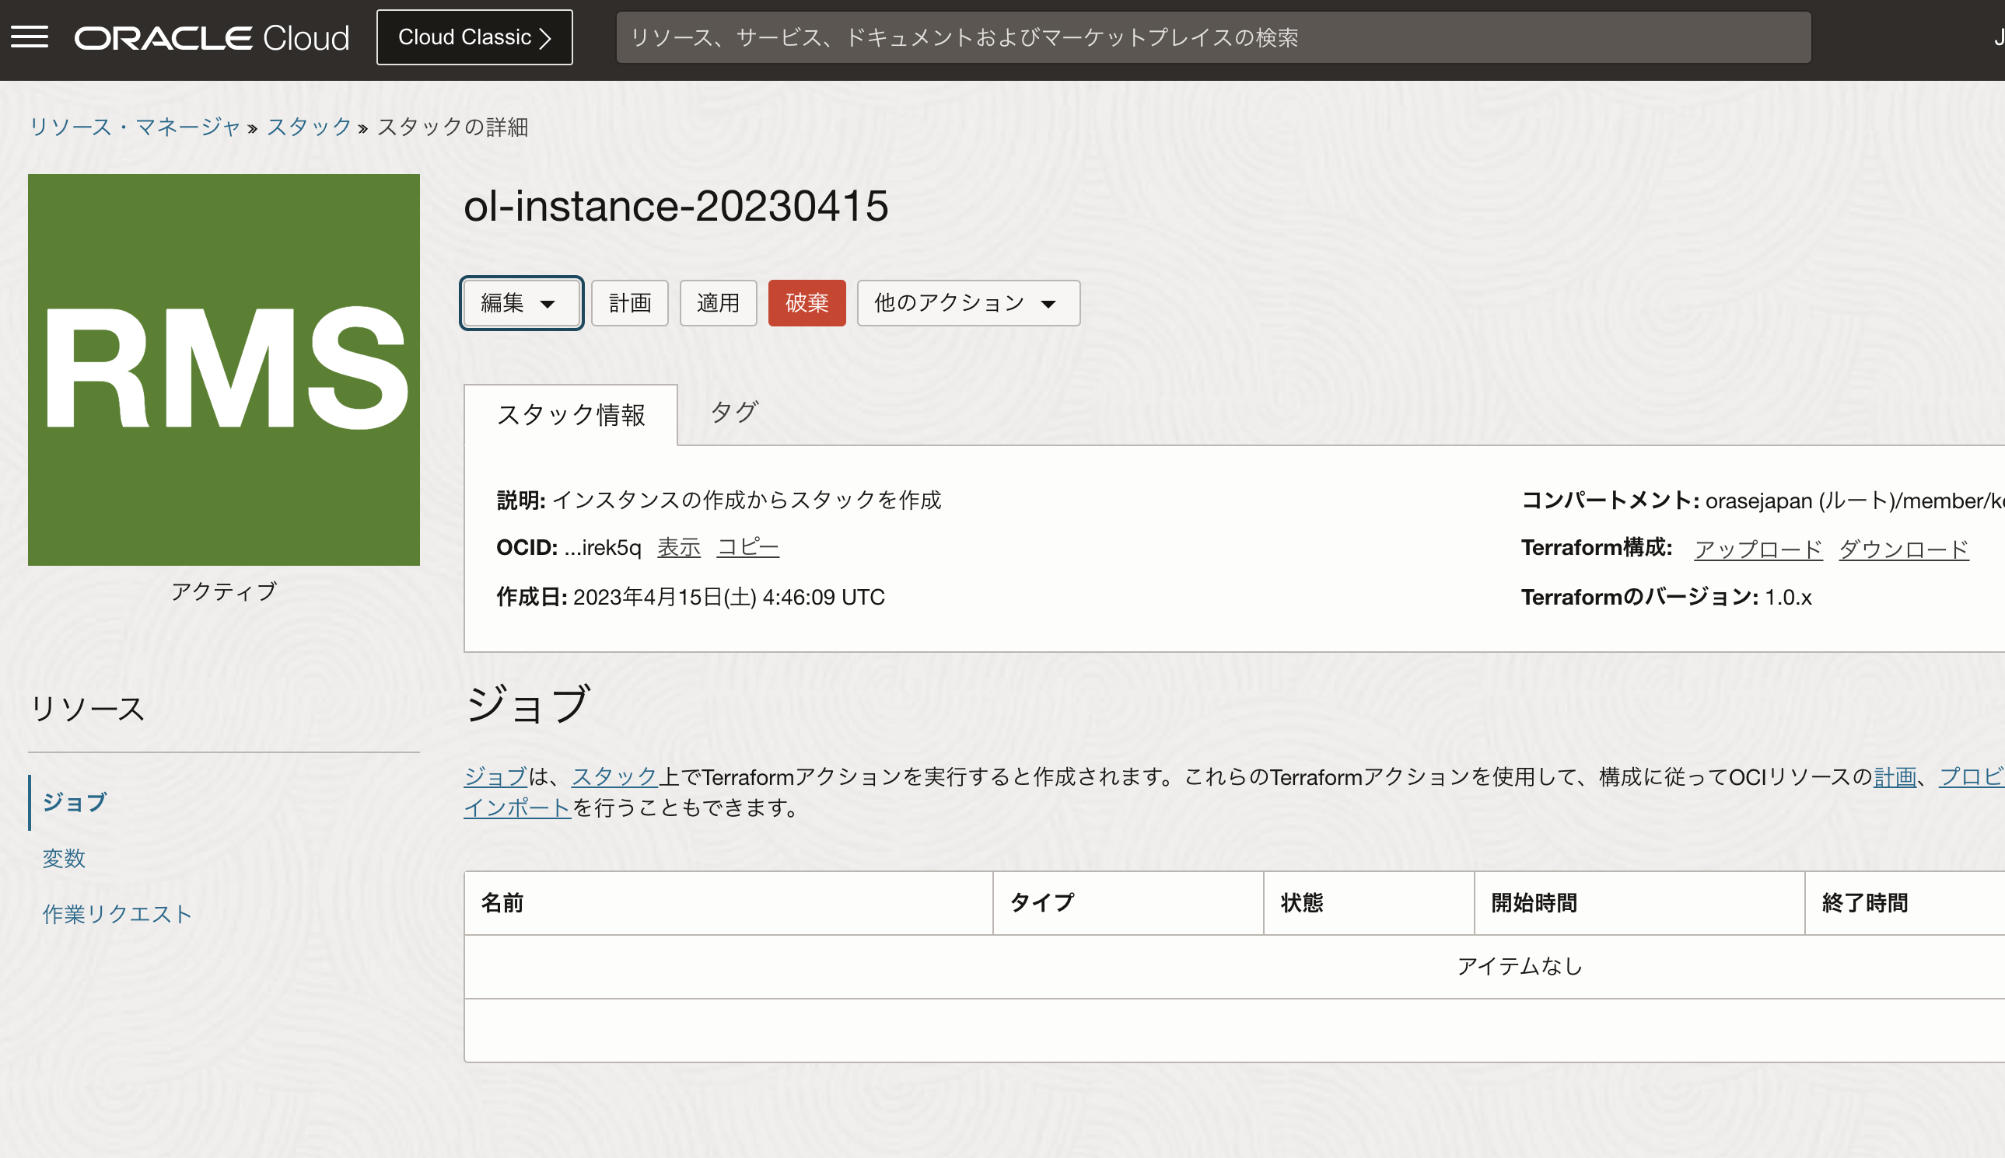Switch to the タグ tab

(733, 412)
